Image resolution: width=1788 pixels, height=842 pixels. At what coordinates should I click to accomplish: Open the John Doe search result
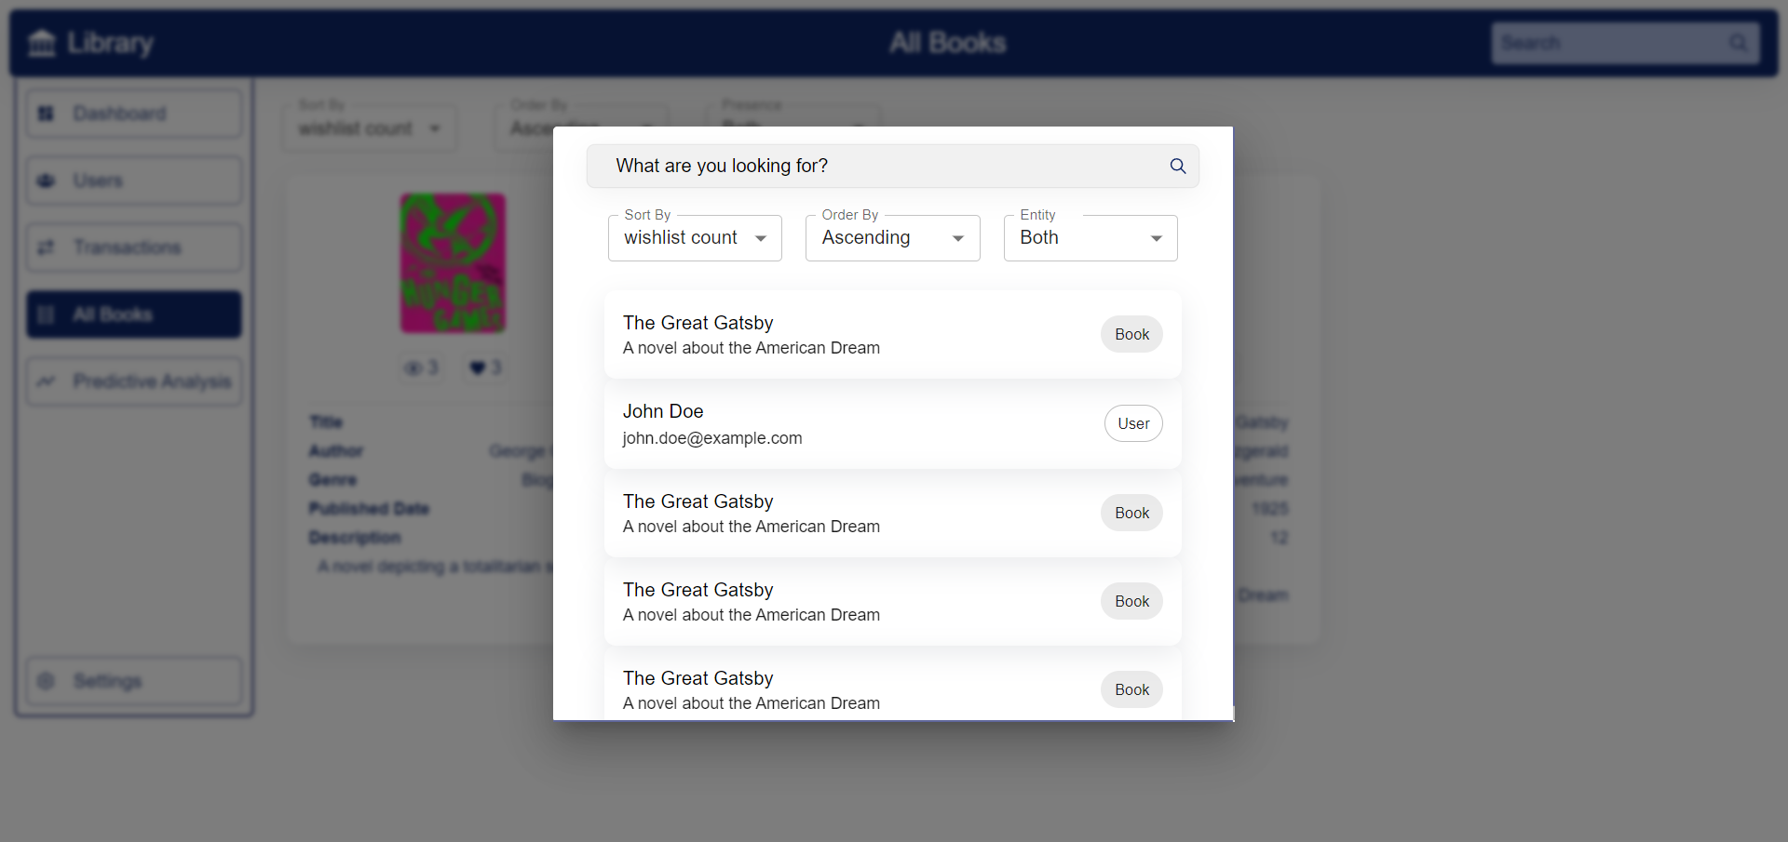pyautogui.click(x=892, y=424)
